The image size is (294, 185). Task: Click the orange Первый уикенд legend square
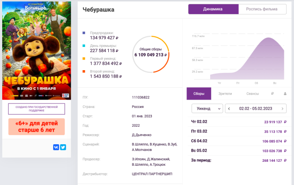point(84,58)
